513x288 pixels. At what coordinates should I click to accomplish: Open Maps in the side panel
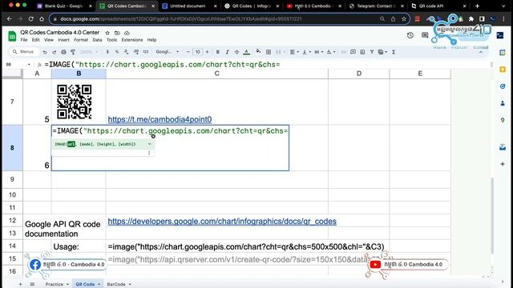pyautogui.click(x=503, y=120)
